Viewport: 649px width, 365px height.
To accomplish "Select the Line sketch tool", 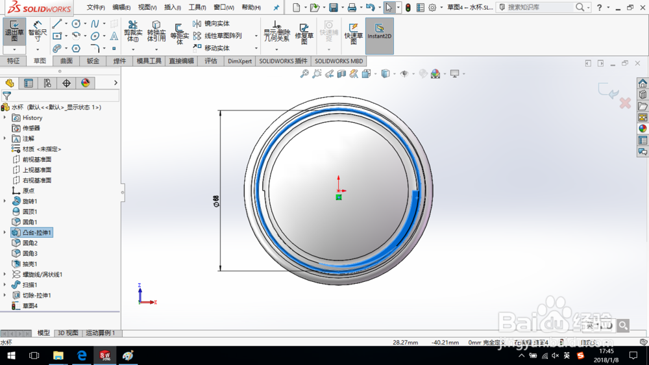I will pos(56,23).
